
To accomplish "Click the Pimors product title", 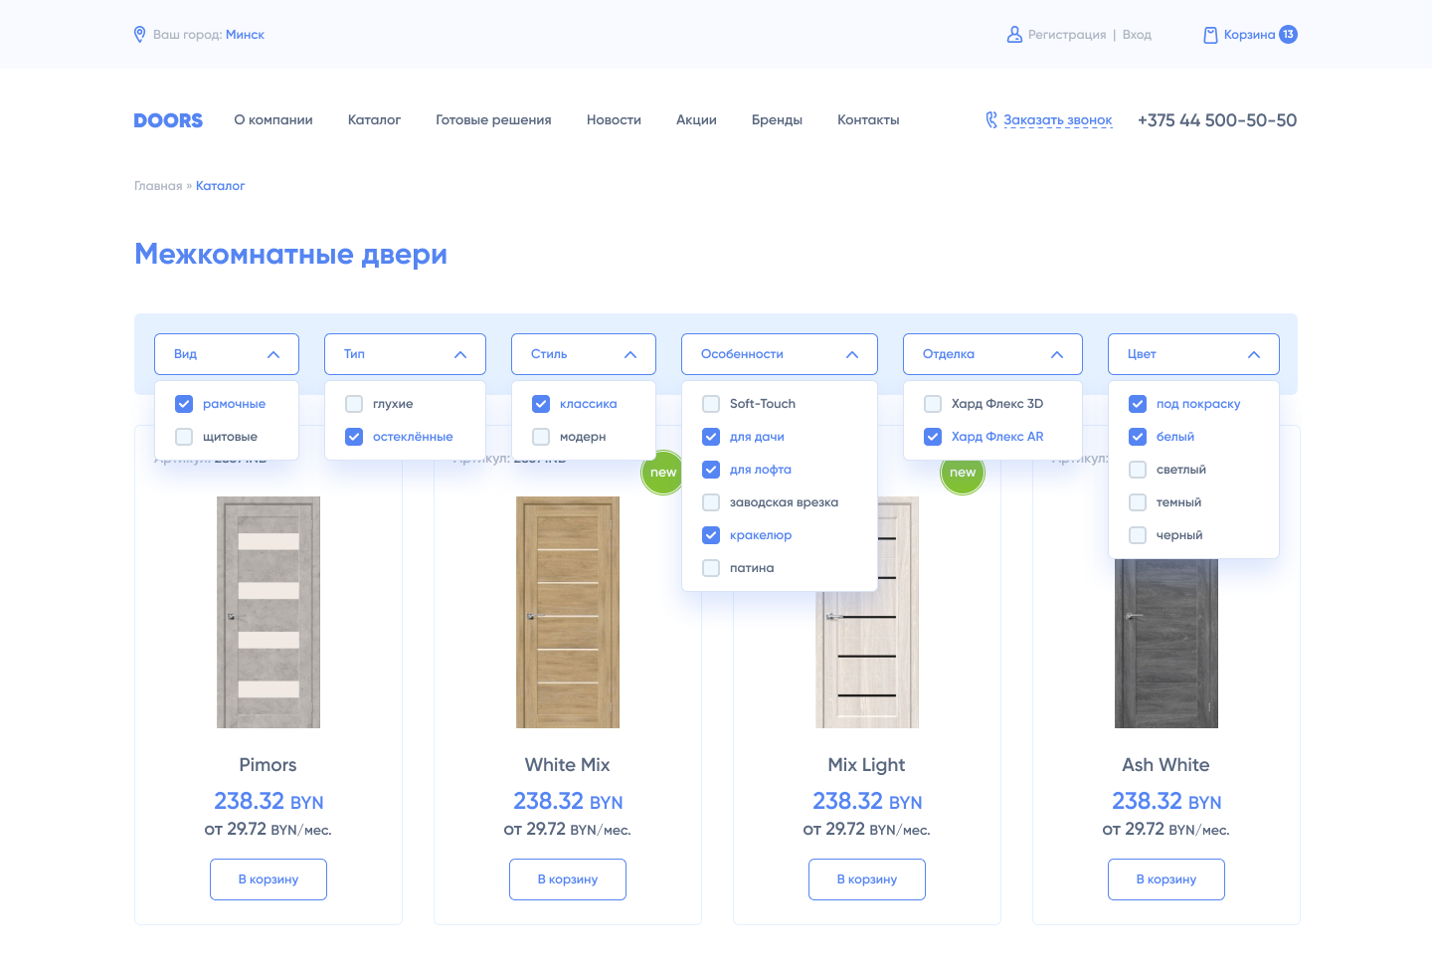I will pyautogui.click(x=268, y=765).
